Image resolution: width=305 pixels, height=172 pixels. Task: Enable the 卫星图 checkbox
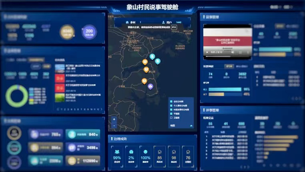point(171,118)
